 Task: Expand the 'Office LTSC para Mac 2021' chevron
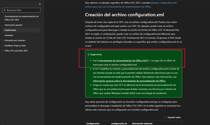click(3, 51)
